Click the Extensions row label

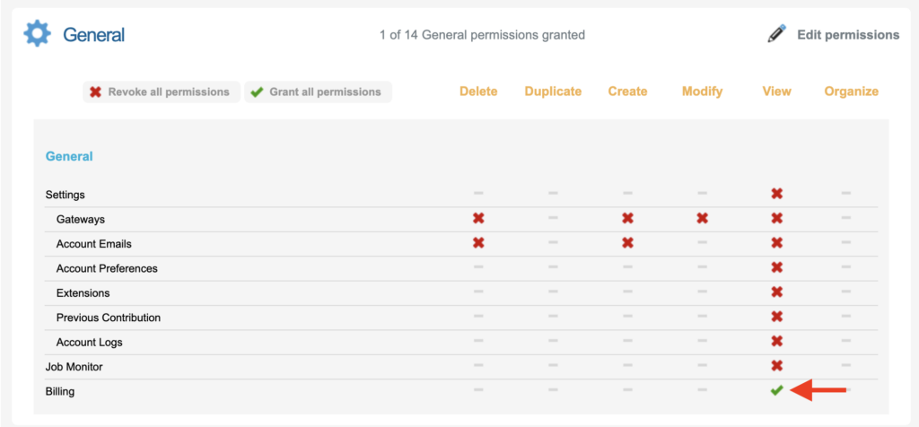click(x=83, y=293)
